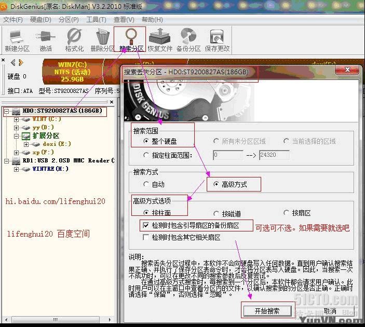Select the 按柱面 radio option
Viewport: 365px width, 327px height.
click(x=146, y=212)
